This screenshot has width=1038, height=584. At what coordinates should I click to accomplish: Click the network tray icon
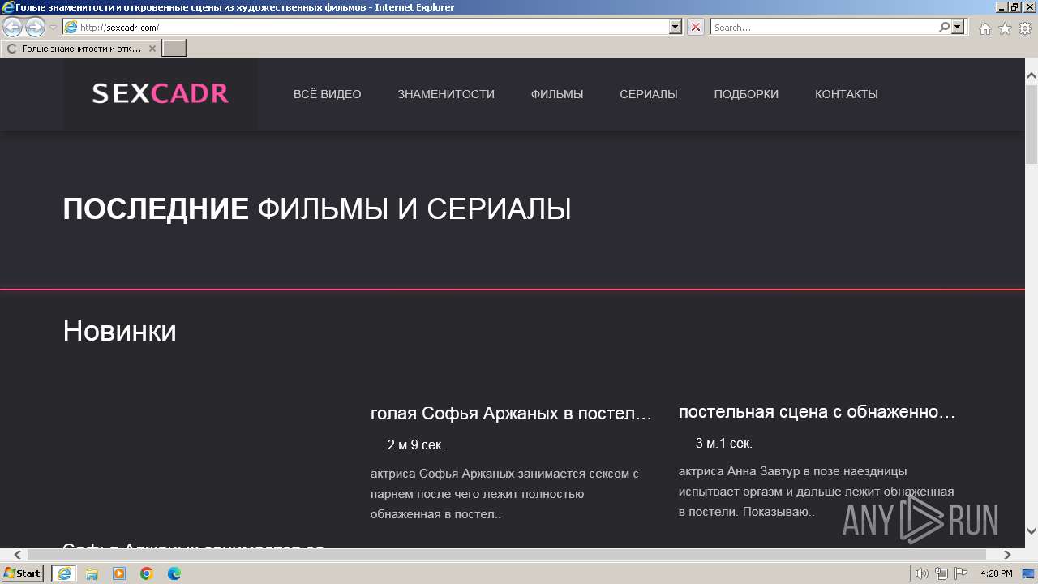tap(941, 573)
